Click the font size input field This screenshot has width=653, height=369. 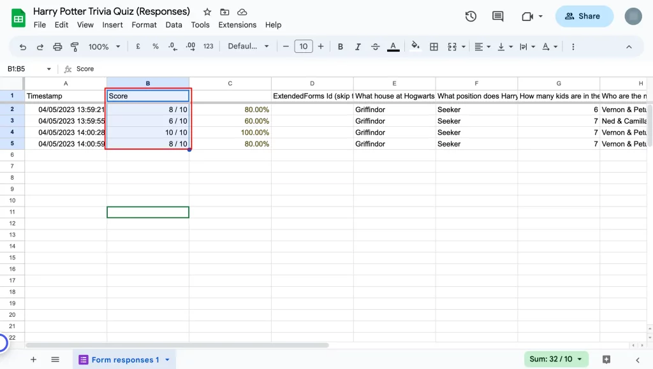point(303,47)
